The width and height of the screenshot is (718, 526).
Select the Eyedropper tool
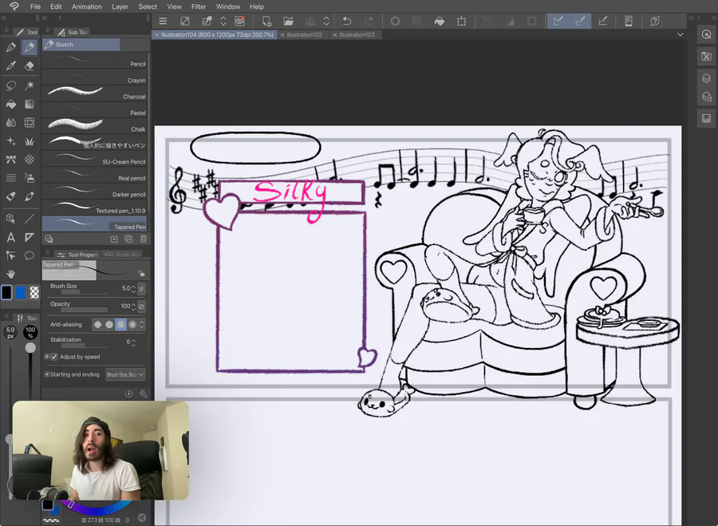(x=11, y=66)
